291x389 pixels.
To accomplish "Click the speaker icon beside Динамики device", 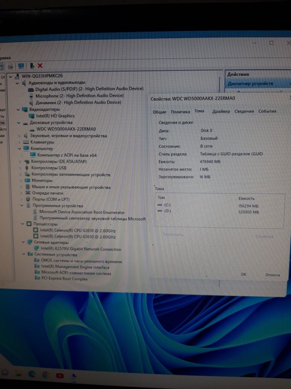I will [31, 103].
